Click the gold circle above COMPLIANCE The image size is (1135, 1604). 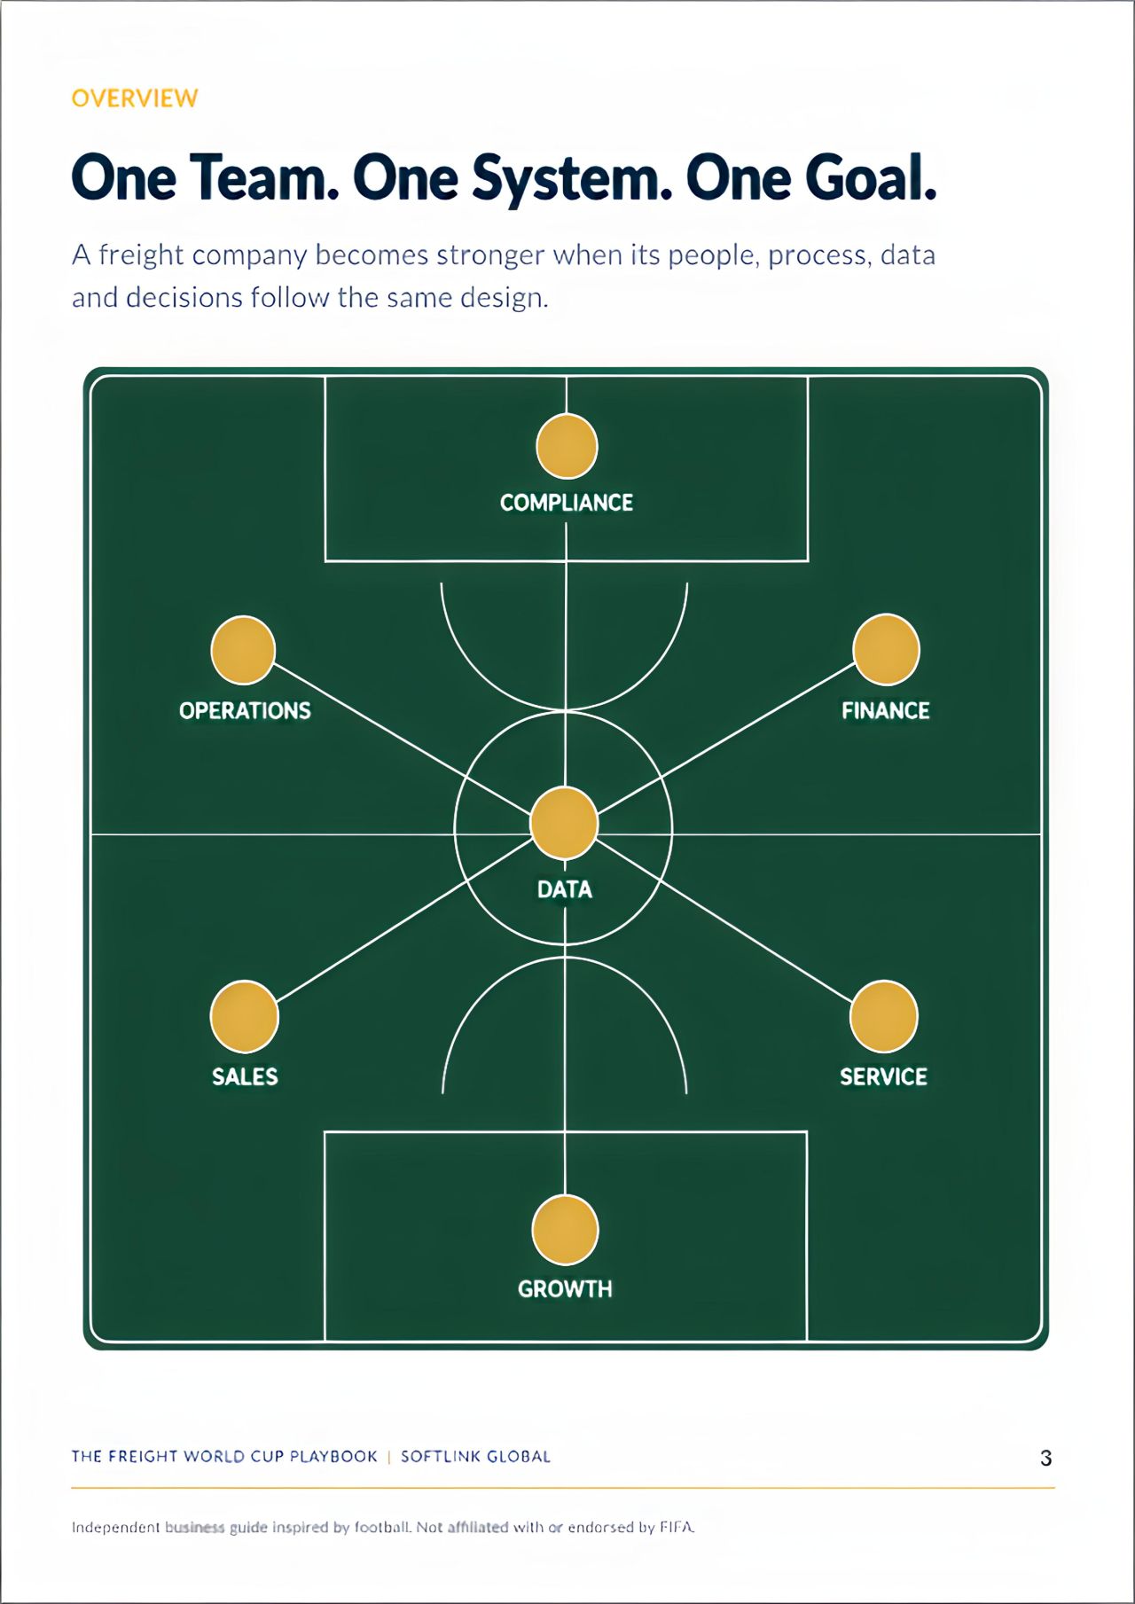[567, 446]
